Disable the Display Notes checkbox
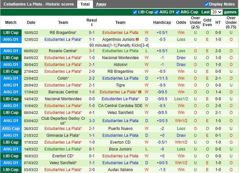The height and width of the screenshot is (173, 239). click(207, 4)
